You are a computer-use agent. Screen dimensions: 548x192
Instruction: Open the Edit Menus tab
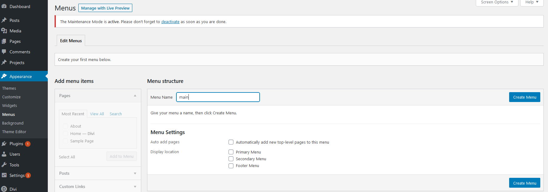pos(71,41)
